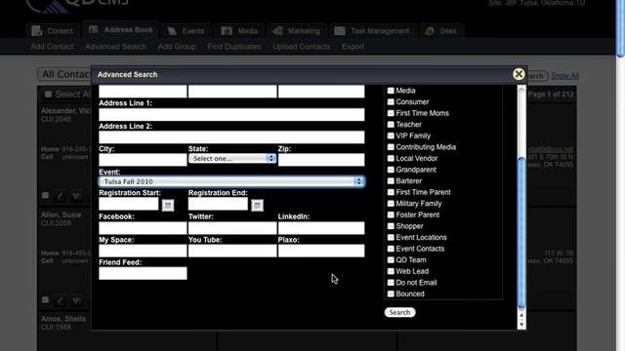This screenshot has width=625, height=351.
Task: Check the Web Lead checkbox
Action: 391,271
